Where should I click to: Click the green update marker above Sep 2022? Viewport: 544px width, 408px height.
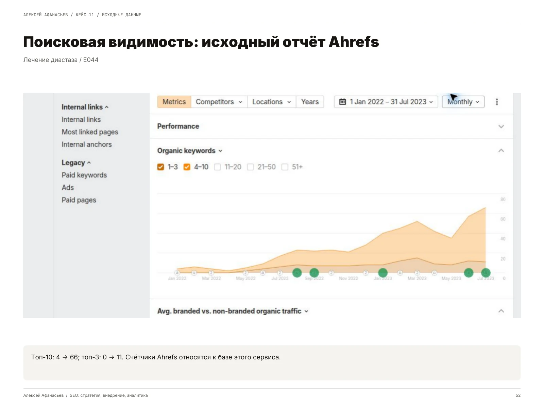coord(314,273)
